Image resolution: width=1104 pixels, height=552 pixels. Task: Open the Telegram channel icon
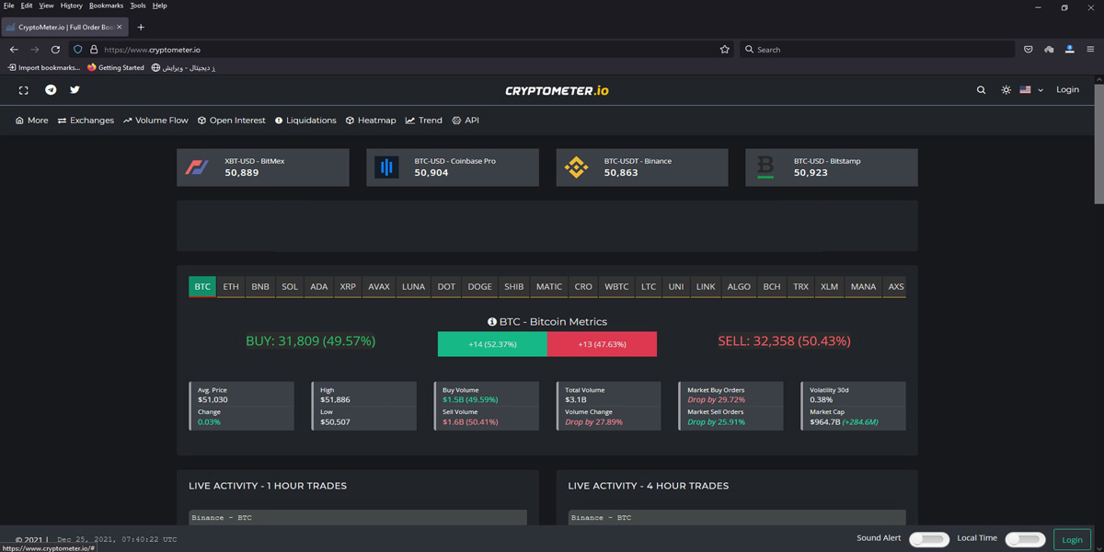[x=51, y=89]
